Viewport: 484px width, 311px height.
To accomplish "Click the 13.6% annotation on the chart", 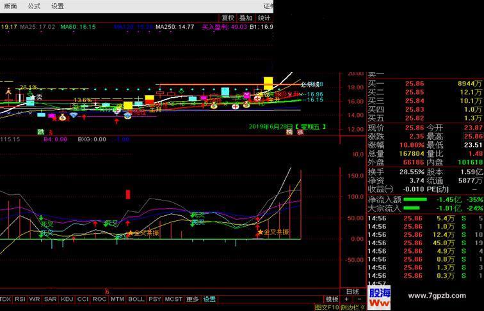I will click(x=83, y=100).
